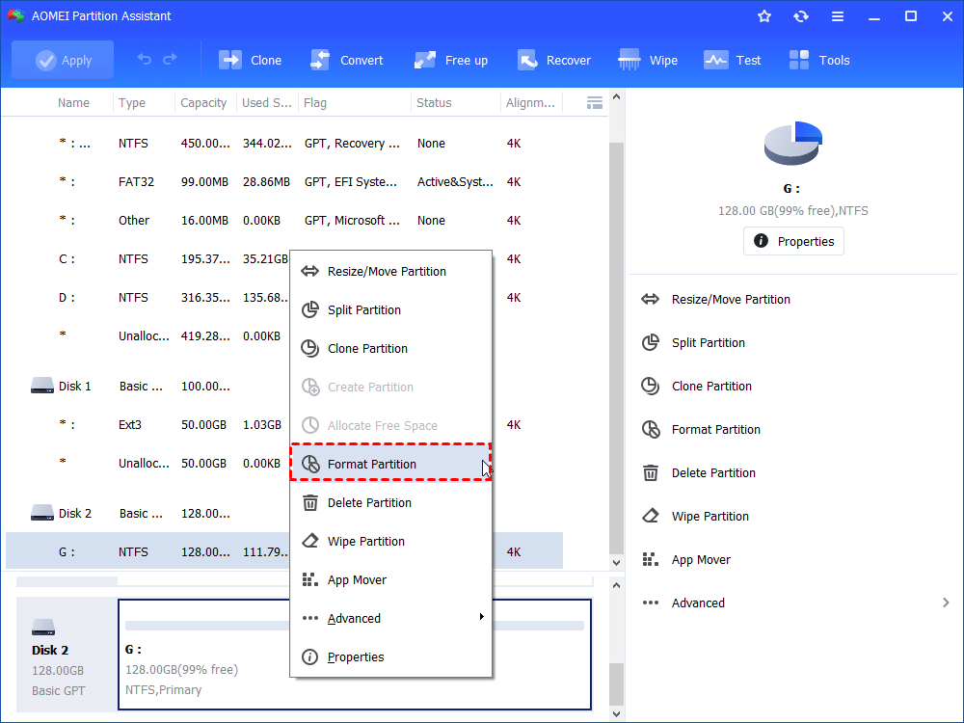Click Clone Partition in right panel
The image size is (964, 723).
pyautogui.click(x=697, y=387)
